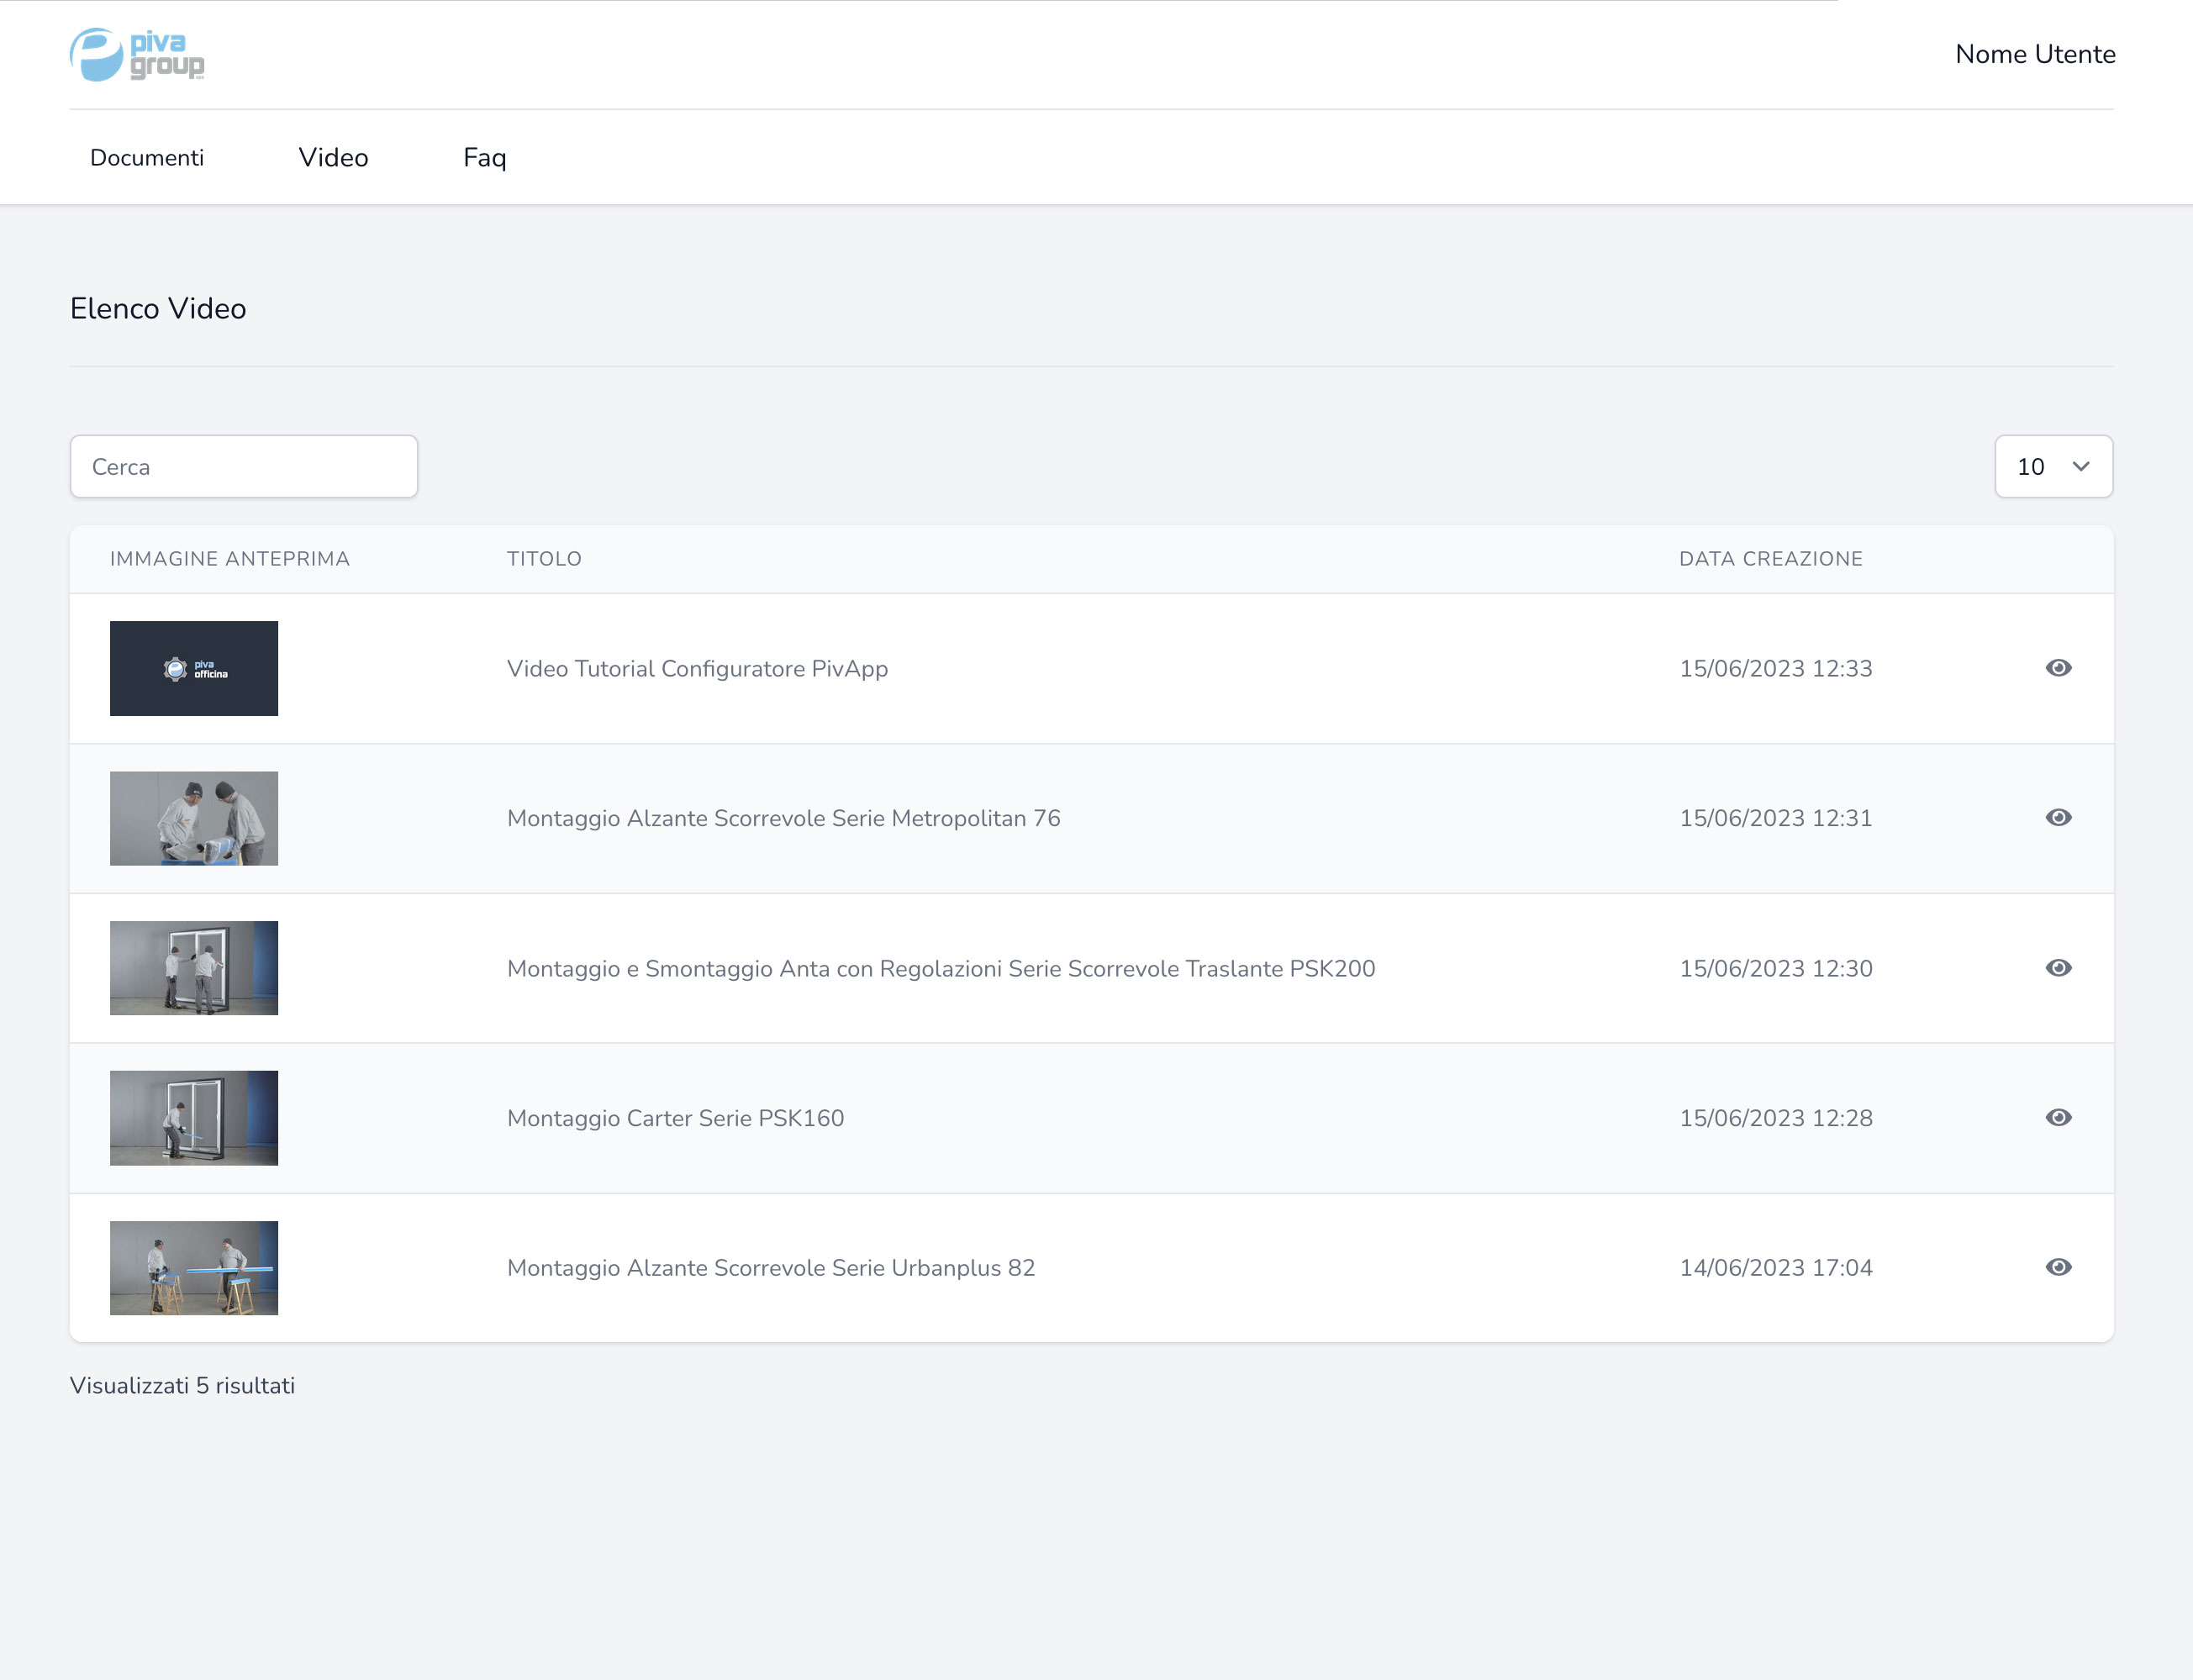2193x1680 pixels.
Task: Go to the Documenti tab
Action: coord(147,157)
